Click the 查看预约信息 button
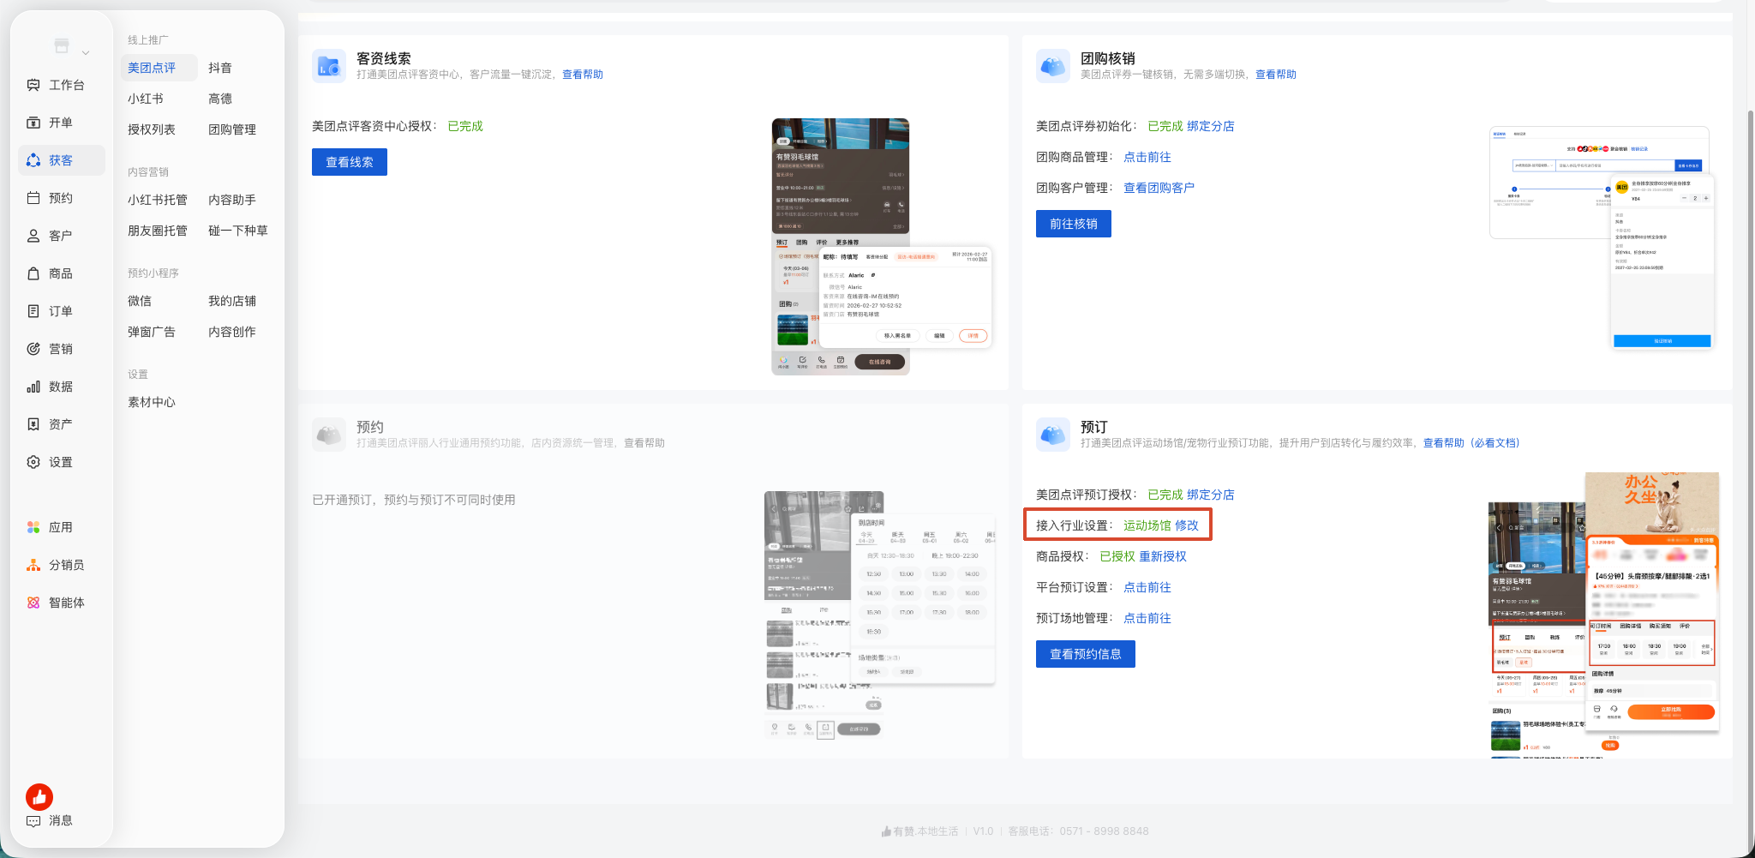The height and width of the screenshot is (858, 1755). (x=1086, y=654)
